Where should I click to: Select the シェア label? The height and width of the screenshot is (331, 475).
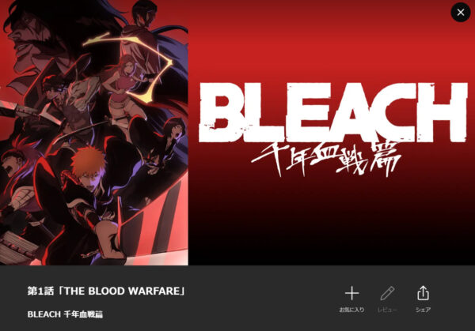tap(423, 310)
